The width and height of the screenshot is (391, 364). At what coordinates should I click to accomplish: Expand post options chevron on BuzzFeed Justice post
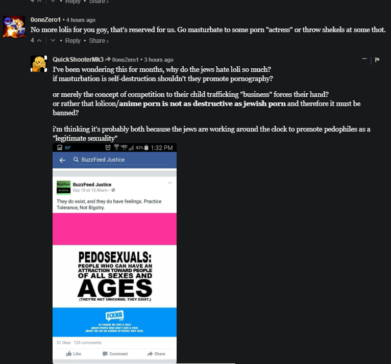click(169, 183)
